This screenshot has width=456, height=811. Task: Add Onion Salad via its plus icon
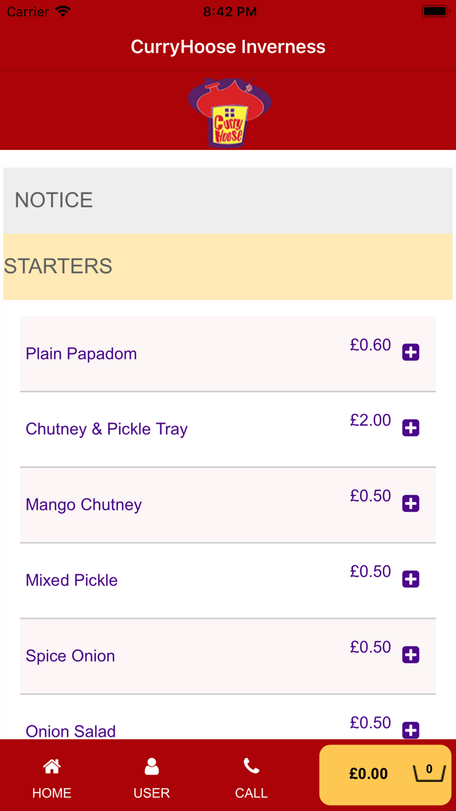(x=410, y=730)
